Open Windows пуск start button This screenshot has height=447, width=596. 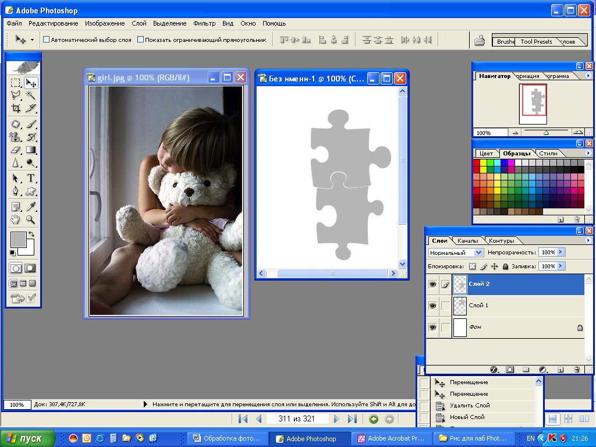pyautogui.click(x=27, y=438)
